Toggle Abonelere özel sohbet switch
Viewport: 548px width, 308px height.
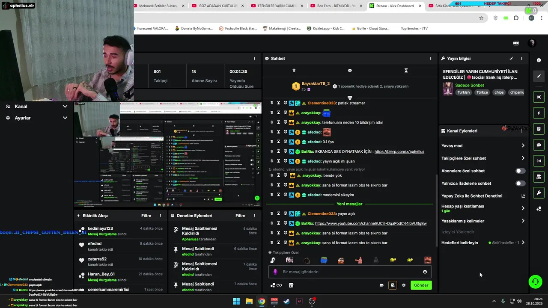click(x=520, y=171)
